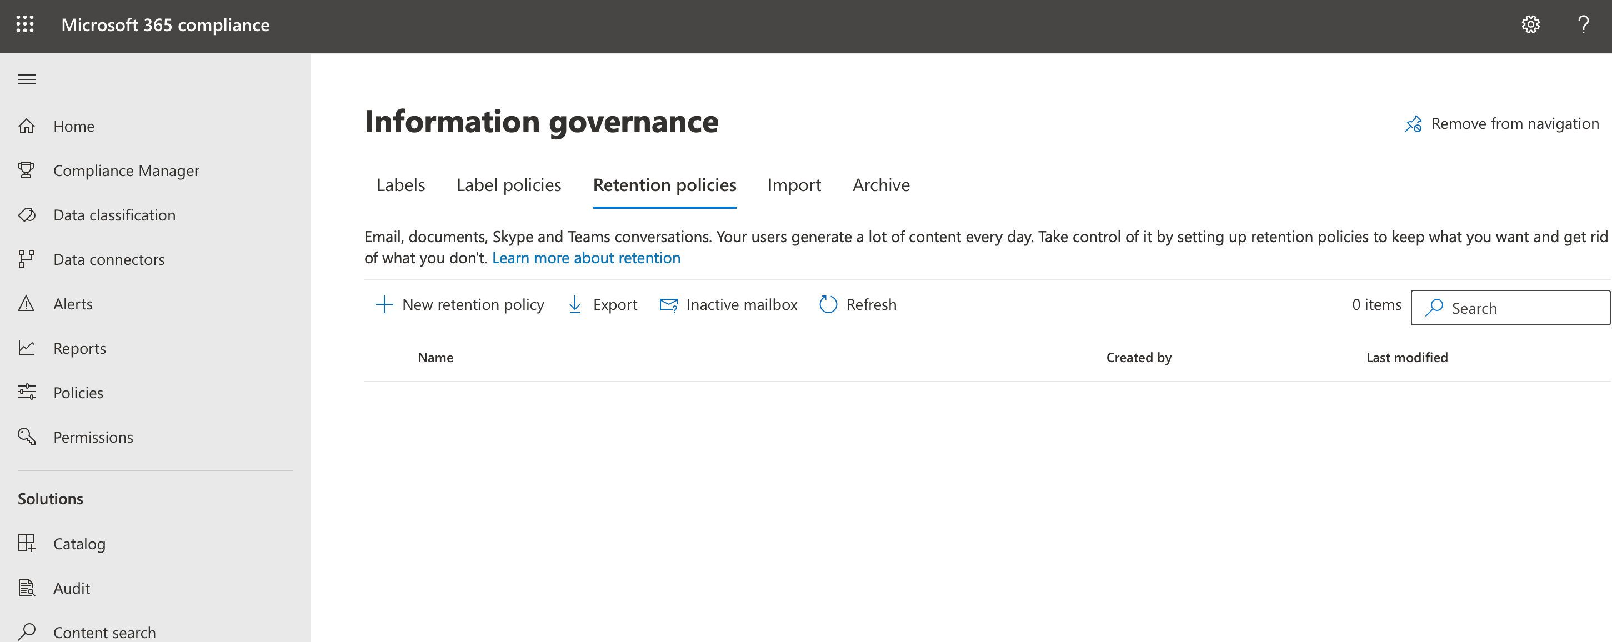The height and width of the screenshot is (642, 1612).
Task: Open the Policies navigation item
Action: (x=78, y=392)
